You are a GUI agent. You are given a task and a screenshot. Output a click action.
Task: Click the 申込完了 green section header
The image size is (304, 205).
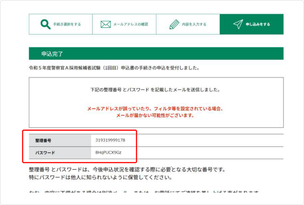coord(156,54)
